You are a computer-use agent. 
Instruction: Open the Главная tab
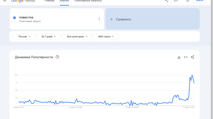[x=49, y=1]
